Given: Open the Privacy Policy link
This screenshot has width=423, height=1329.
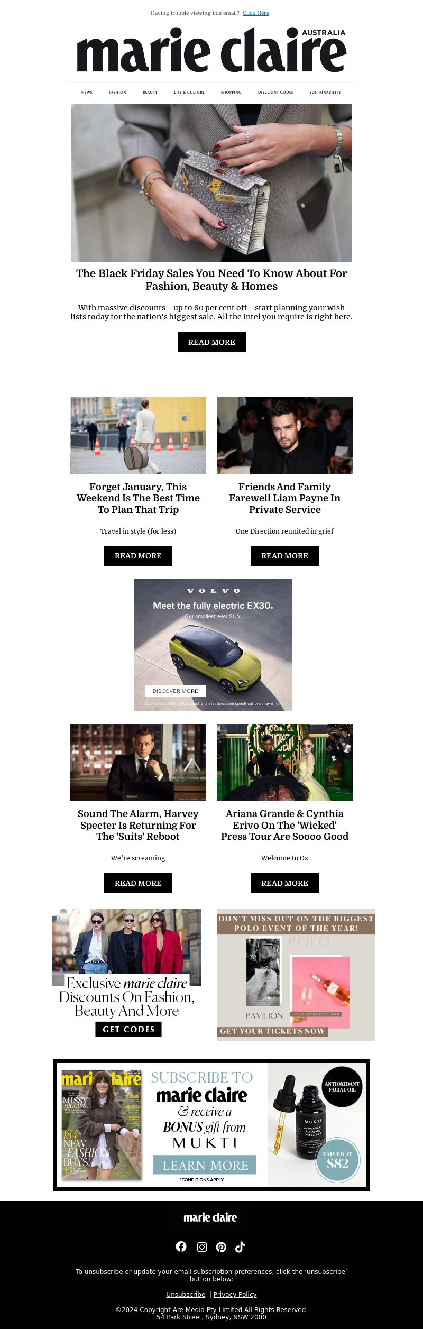Looking at the screenshot, I should [x=235, y=1294].
